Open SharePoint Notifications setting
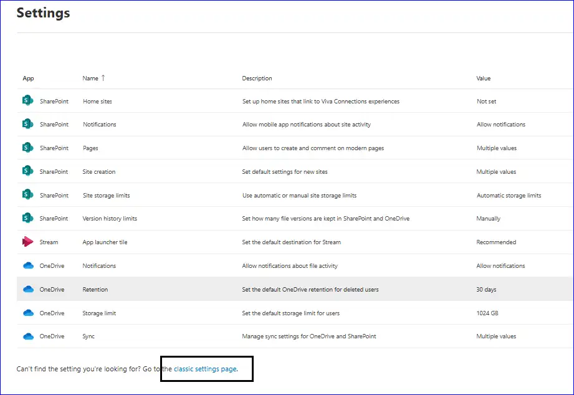The image size is (574, 395). [99, 125]
